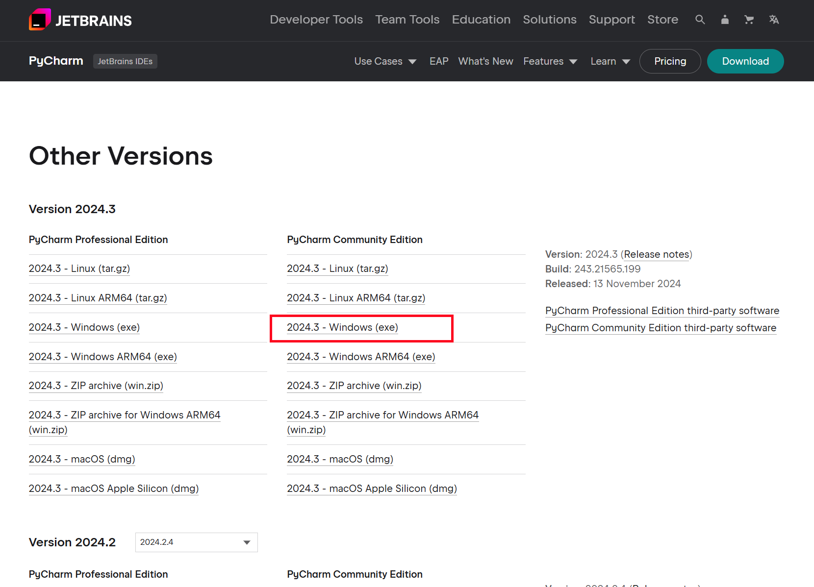Download Community ZIP archive for Windows ARM64
Image resolution: width=814 pixels, height=587 pixels.
coord(383,422)
